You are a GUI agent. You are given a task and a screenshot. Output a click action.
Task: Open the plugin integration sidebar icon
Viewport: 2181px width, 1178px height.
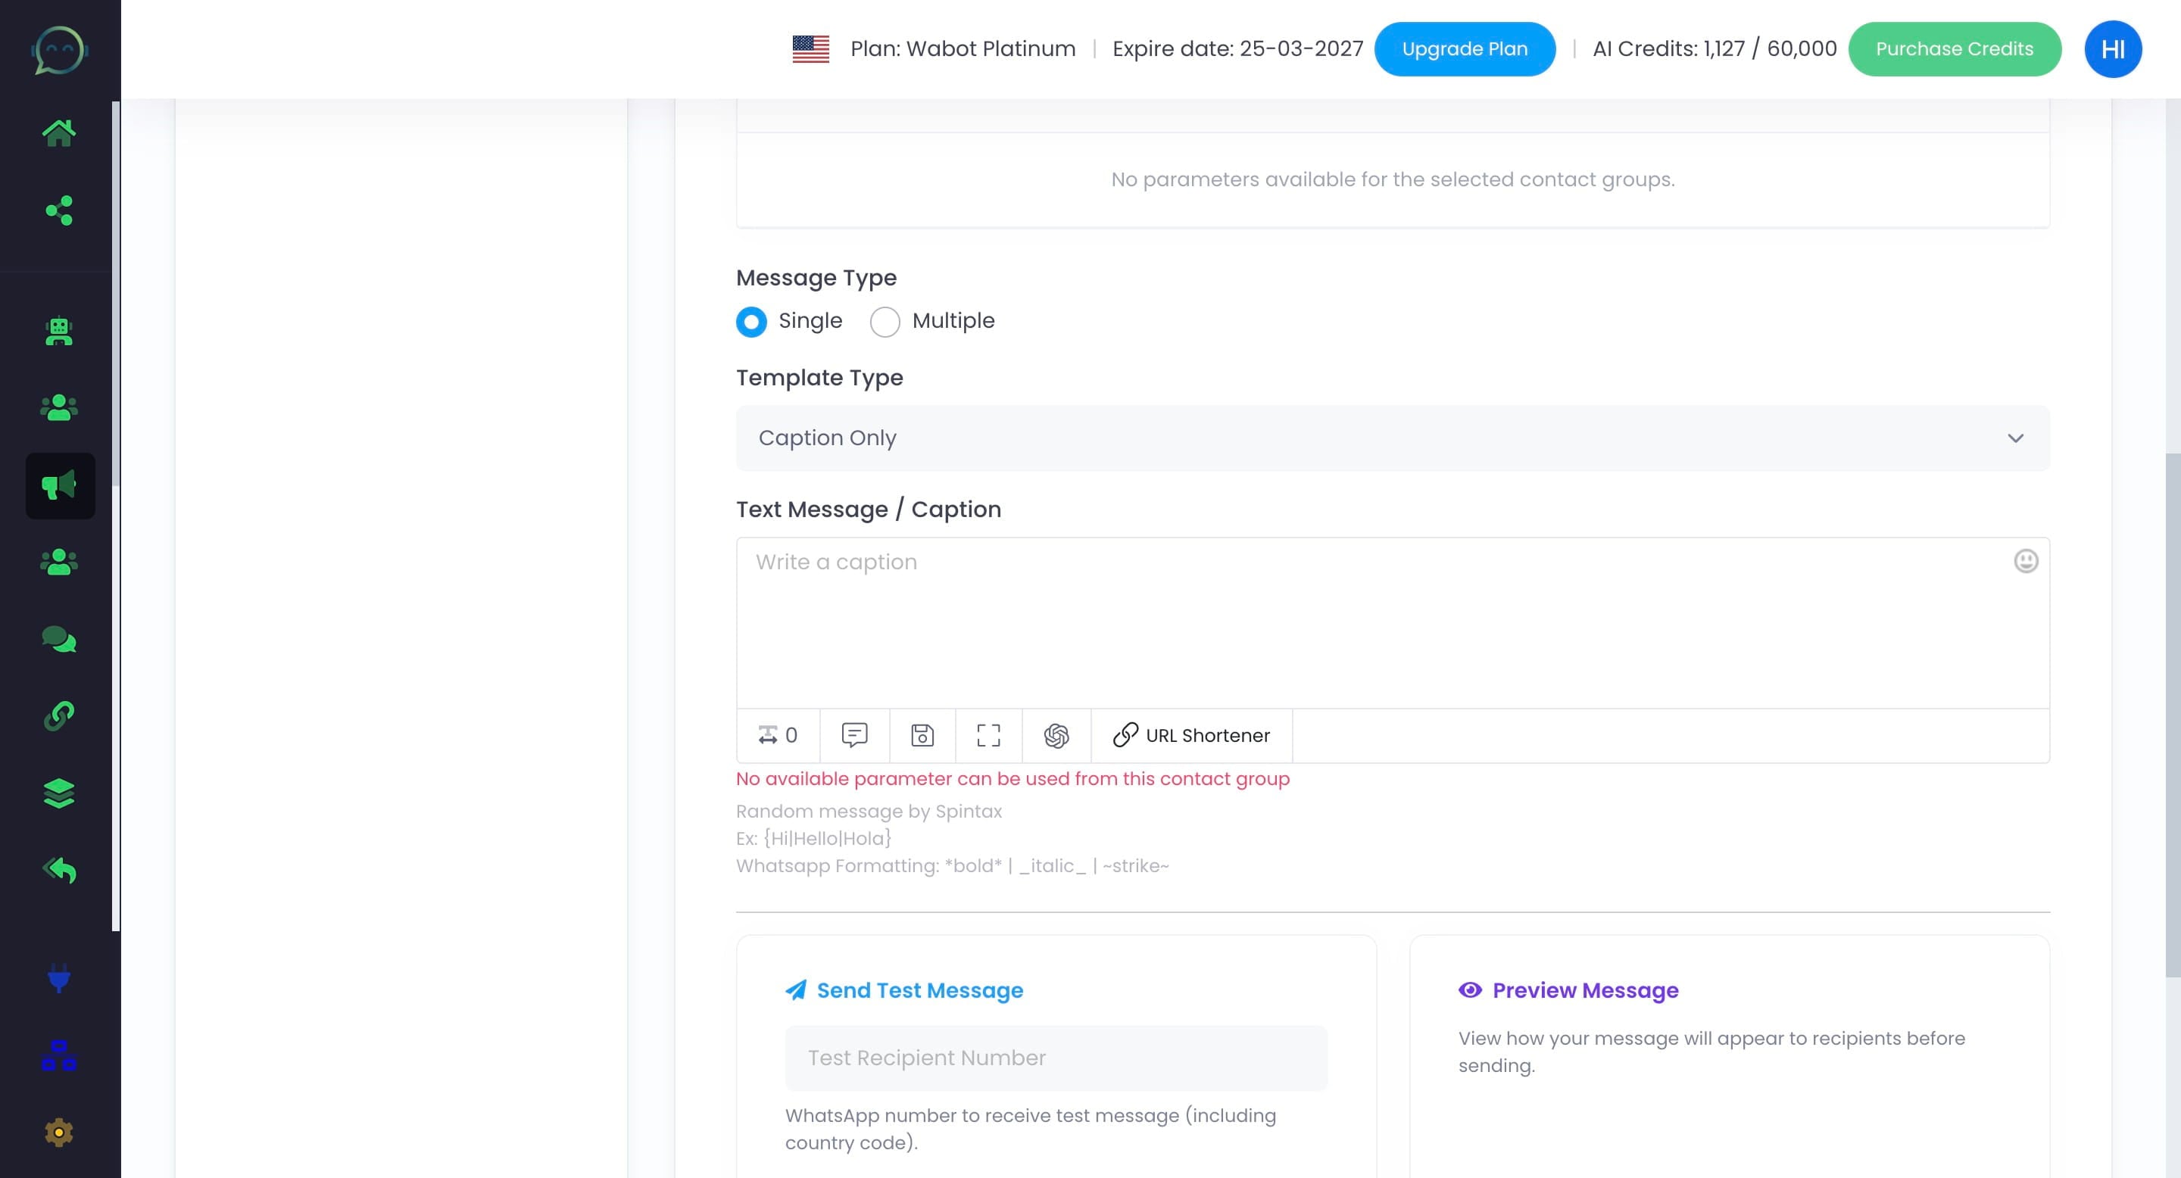point(59,979)
